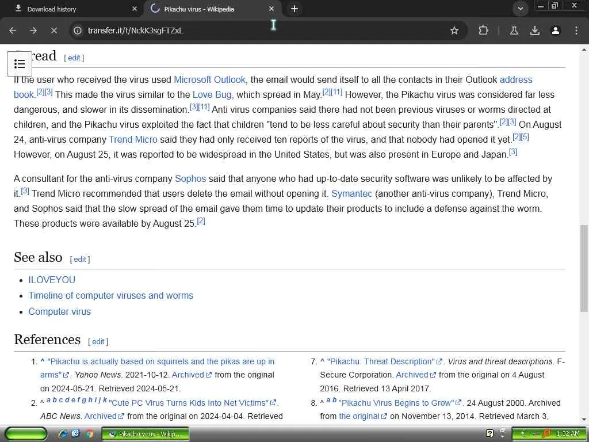The width and height of the screenshot is (589, 442).
Task: Open the Trend Micro link
Action: (133, 139)
